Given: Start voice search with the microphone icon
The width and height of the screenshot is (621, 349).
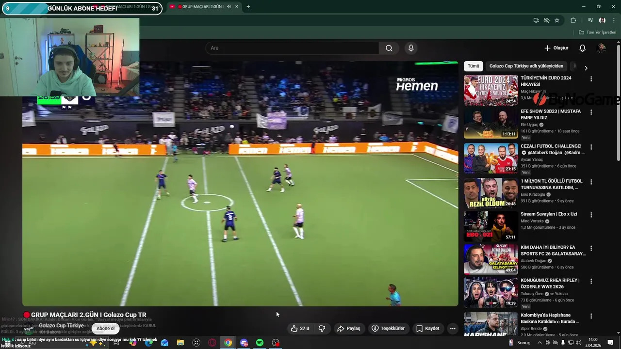Looking at the screenshot, I should pyautogui.click(x=411, y=48).
